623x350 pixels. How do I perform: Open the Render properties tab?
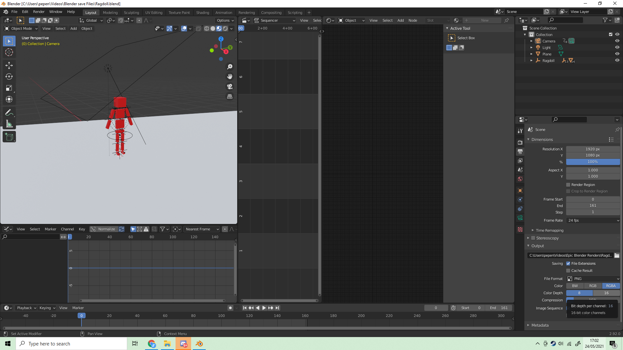click(520, 142)
